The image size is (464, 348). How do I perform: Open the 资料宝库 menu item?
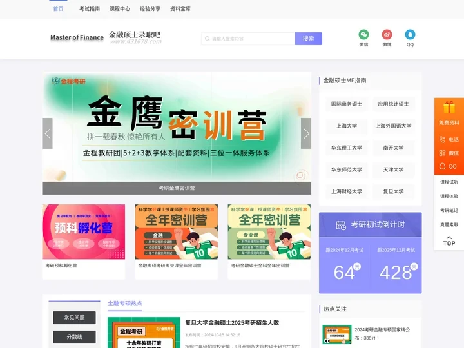[x=180, y=9]
